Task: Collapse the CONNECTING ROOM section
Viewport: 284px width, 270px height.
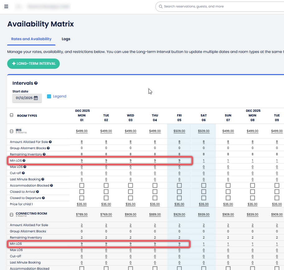Action: point(12,214)
